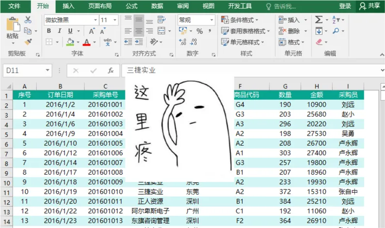The height and width of the screenshot is (228, 385).
Task: Open font group dialog launcher
Action: click(x=117, y=55)
